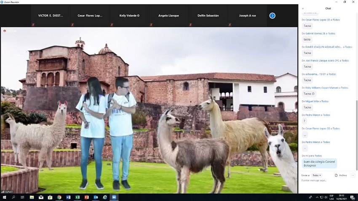Open Windows Task View
The width and height of the screenshot is (358, 201).
point(22,197)
